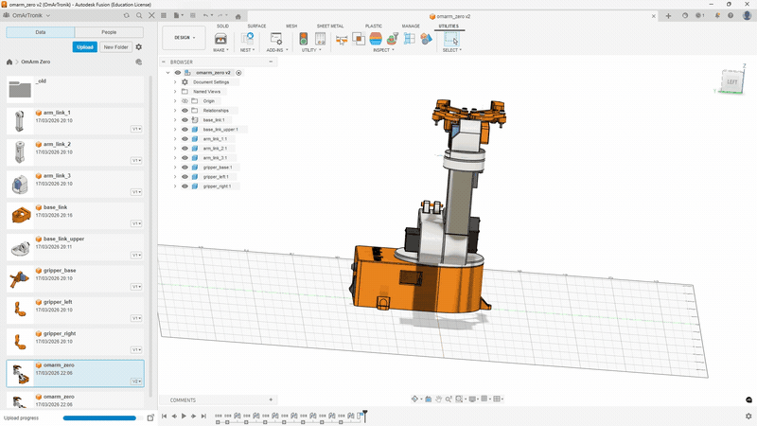This screenshot has width=757, height=426.
Task: Close the data panel with X
Action: click(151, 15)
